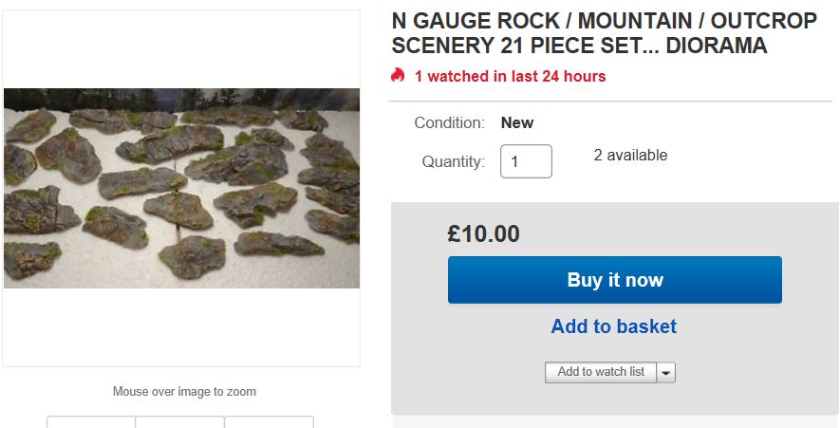Click the 'Condition:' label
The image size is (840, 428).
pos(449,122)
